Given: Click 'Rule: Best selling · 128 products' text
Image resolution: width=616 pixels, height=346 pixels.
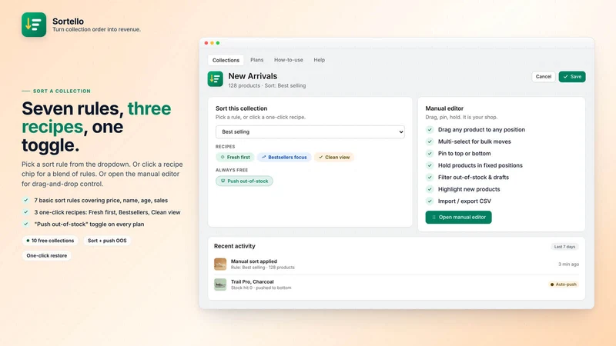Looking at the screenshot, I should tap(263, 268).
